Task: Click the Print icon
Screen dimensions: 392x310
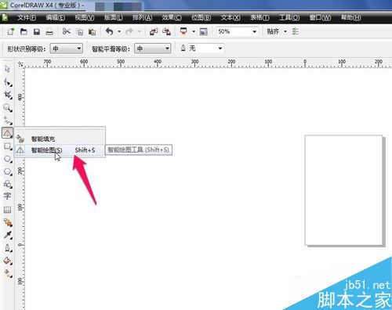Action: point(49,32)
